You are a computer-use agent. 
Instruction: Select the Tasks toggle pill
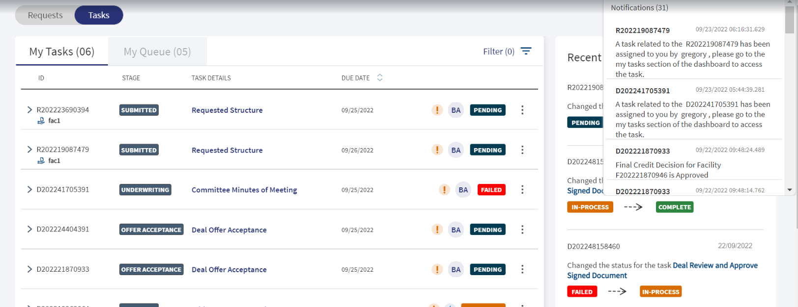pyautogui.click(x=99, y=15)
